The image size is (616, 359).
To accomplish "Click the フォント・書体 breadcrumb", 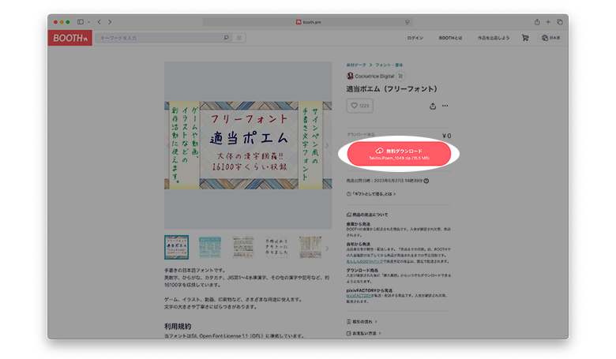I will point(389,65).
